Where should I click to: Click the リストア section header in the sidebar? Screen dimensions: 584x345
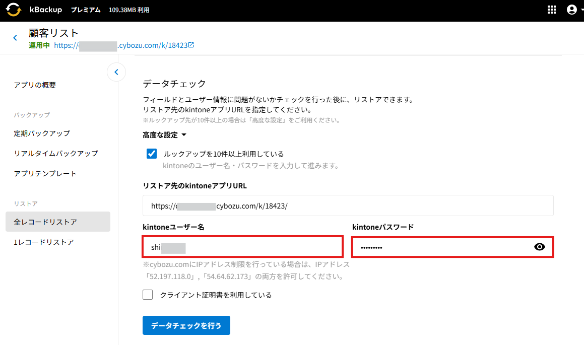[x=26, y=203]
